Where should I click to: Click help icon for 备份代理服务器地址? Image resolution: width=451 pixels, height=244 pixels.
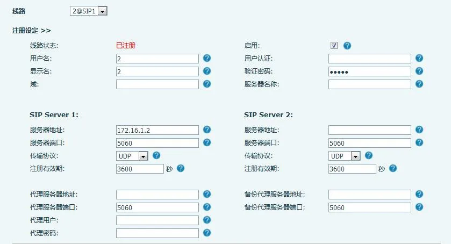419,194
